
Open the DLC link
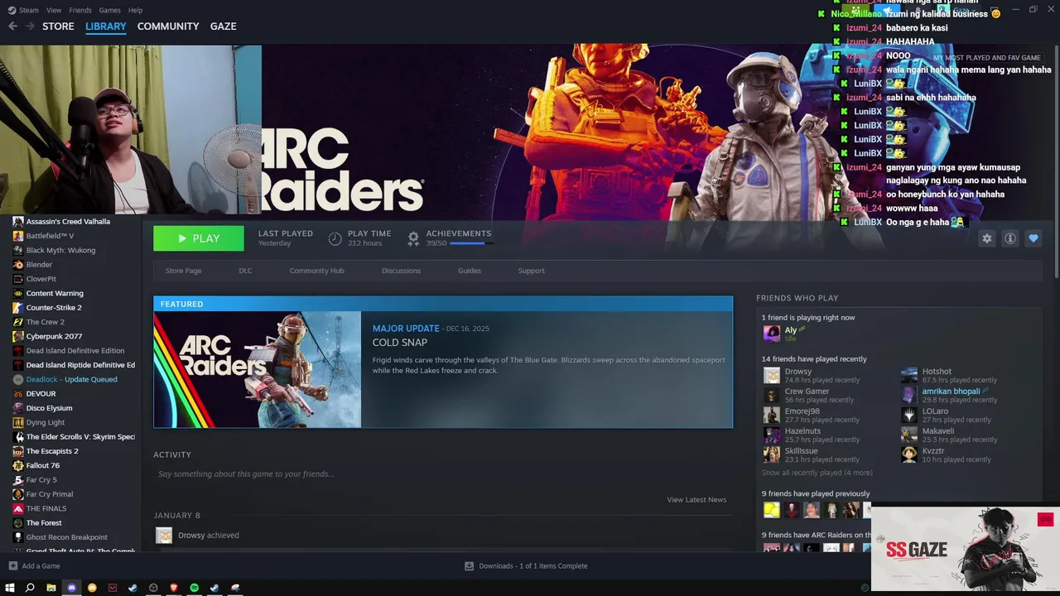pos(245,271)
